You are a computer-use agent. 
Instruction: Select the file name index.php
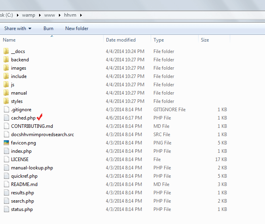21,151
